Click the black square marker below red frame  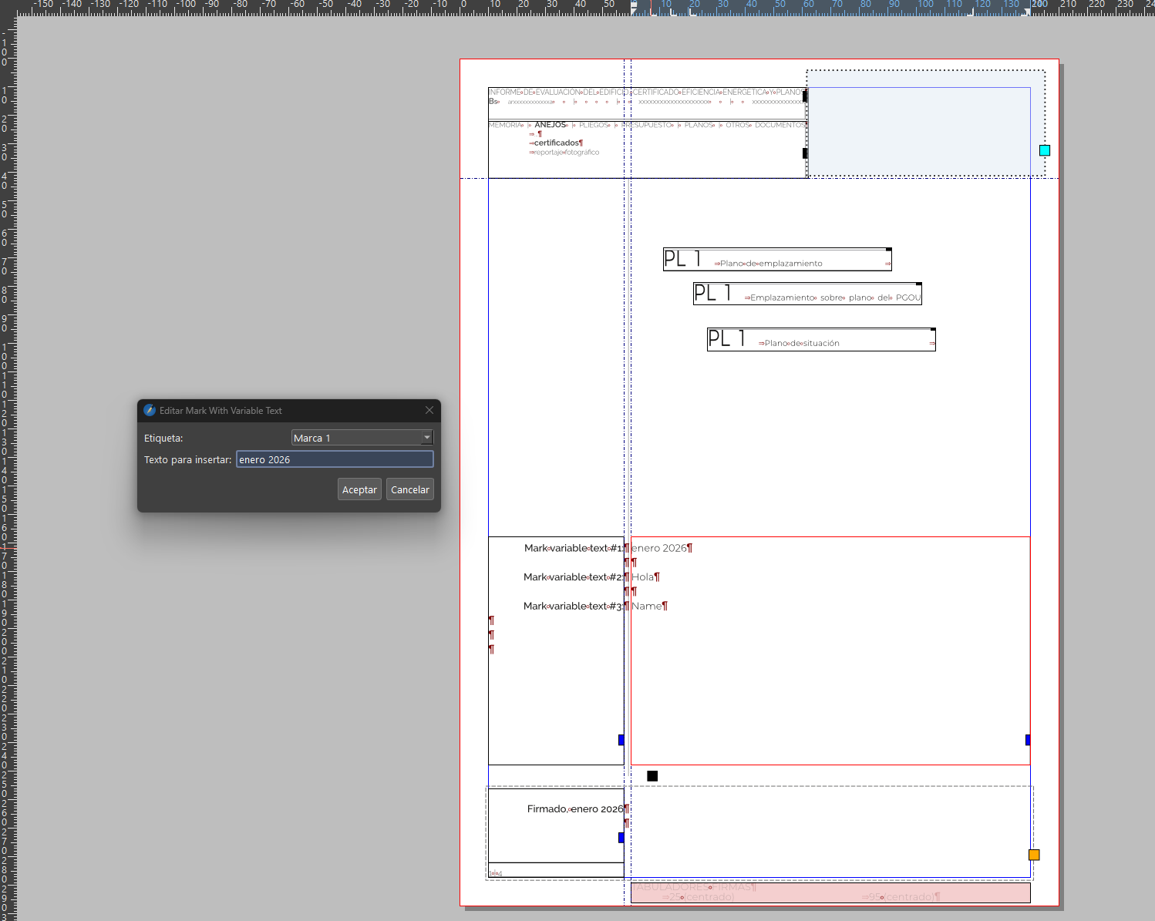tap(652, 776)
